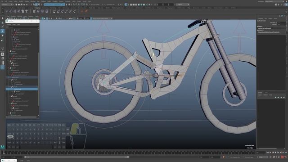
Task: Click on the time slider ruler
Action: point(129,153)
